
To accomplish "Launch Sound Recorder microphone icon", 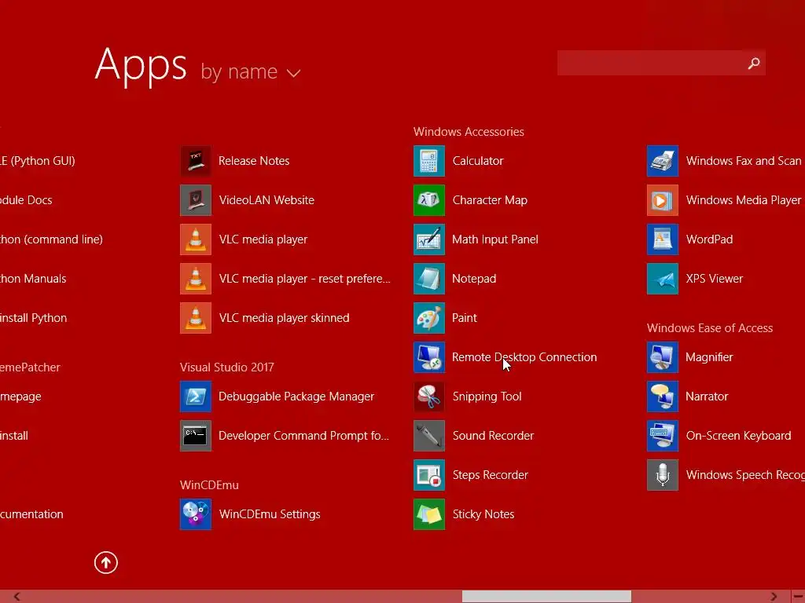I will [x=429, y=436].
